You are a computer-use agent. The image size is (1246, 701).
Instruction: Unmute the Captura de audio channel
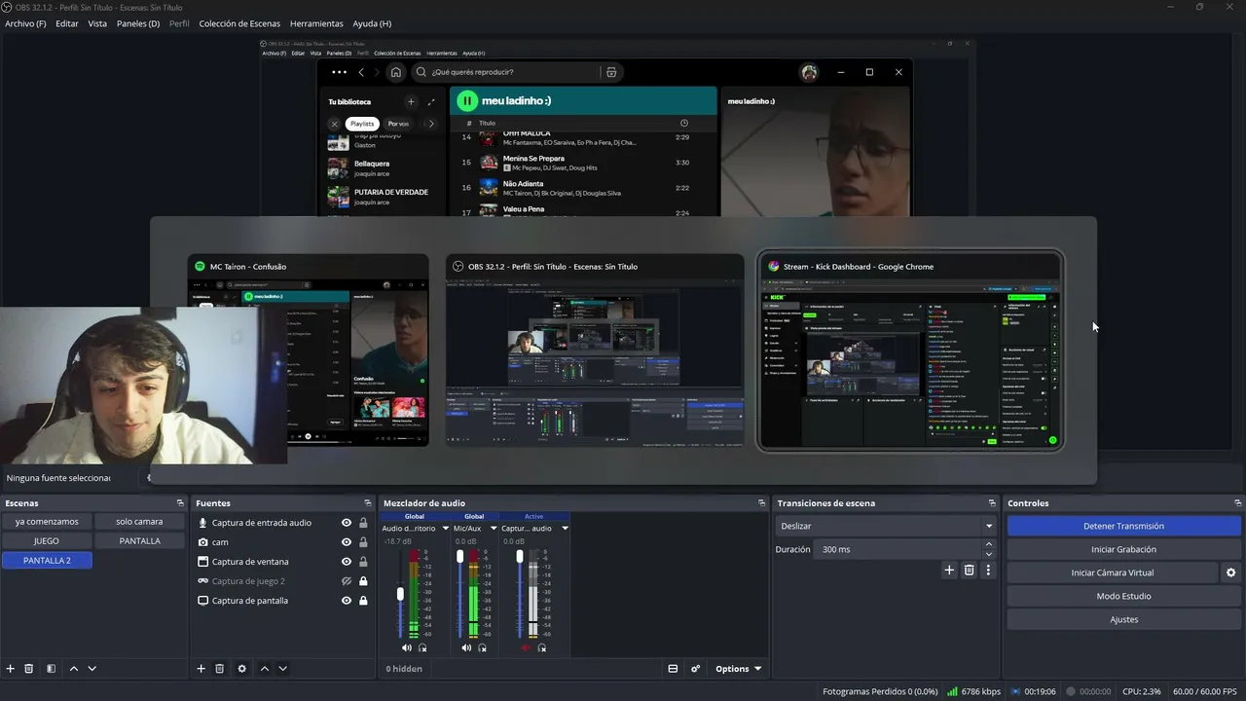point(526,647)
